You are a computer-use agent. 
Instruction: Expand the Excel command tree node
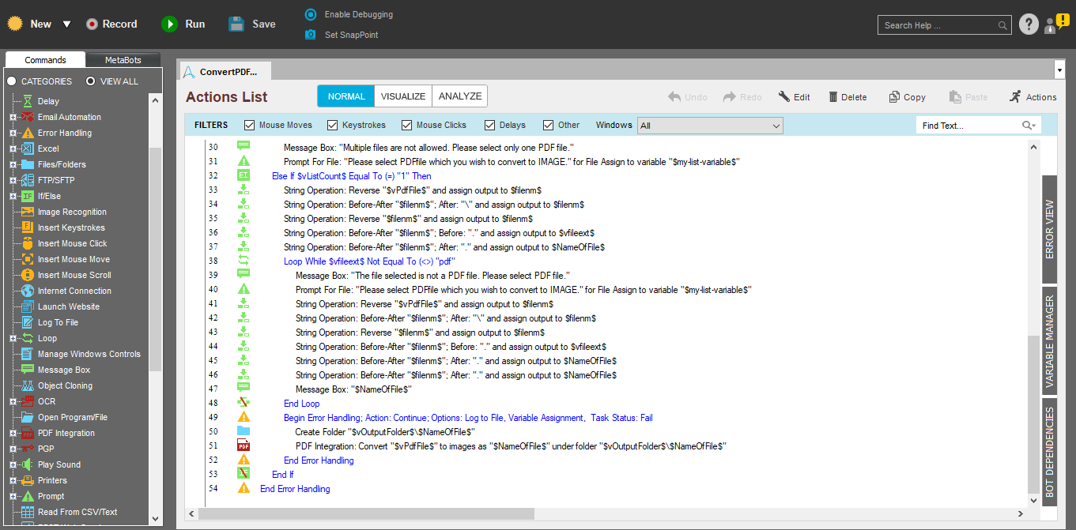13,148
